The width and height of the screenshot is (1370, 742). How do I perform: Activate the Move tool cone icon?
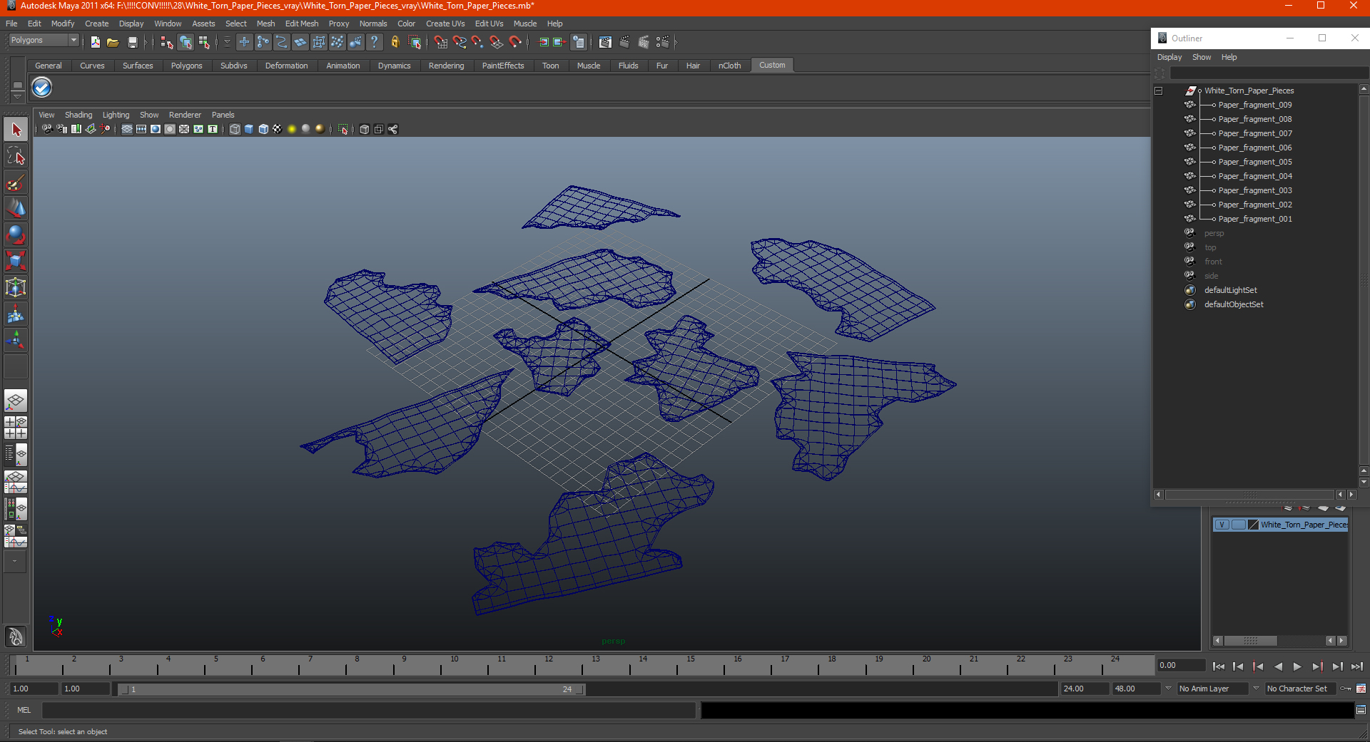point(16,209)
